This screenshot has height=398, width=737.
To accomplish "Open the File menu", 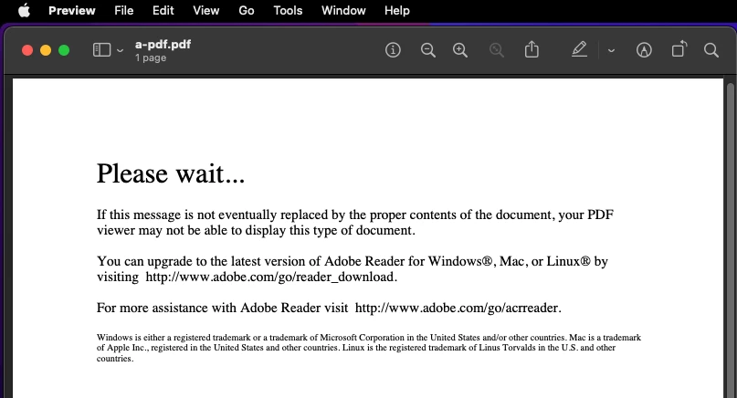I will (x=123, y=10).
